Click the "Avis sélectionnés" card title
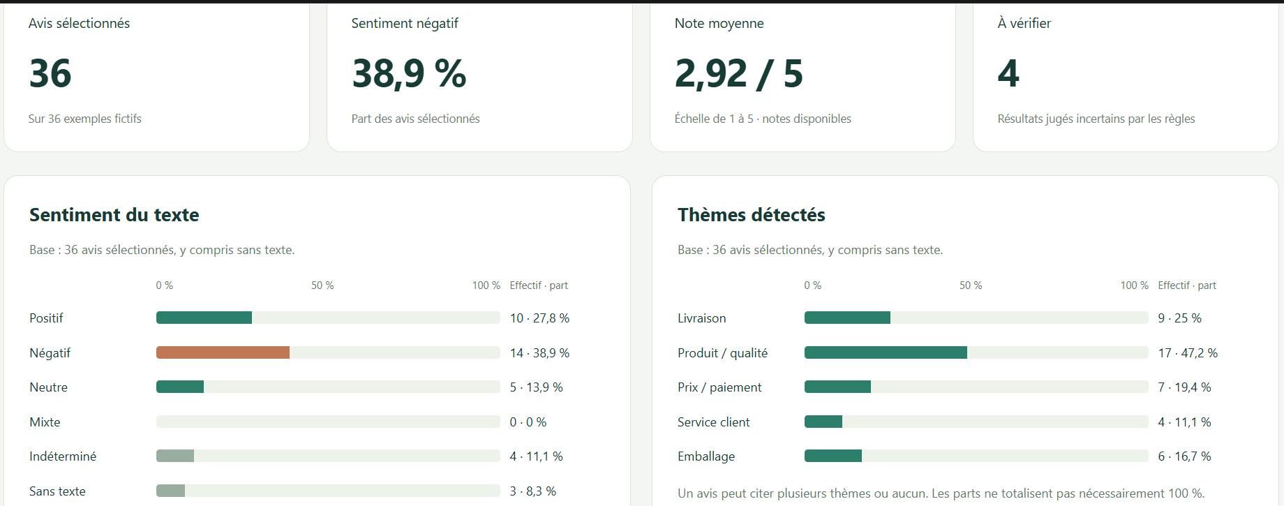 click(79, 23)
